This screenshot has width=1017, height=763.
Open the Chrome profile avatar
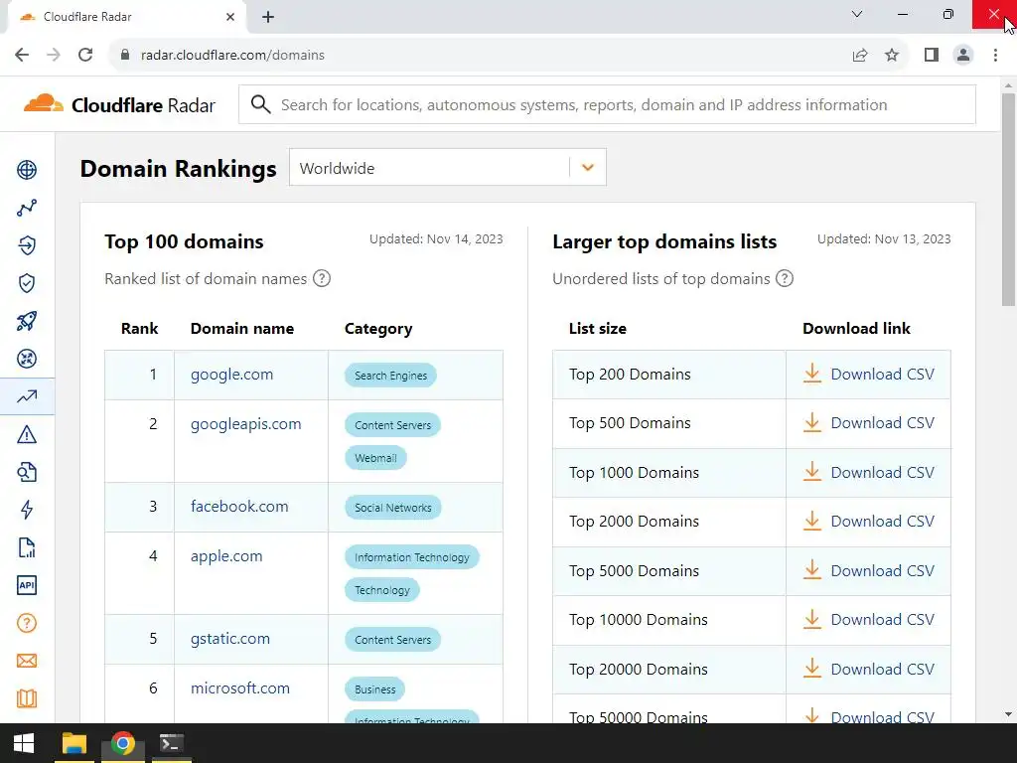(963, 55)
